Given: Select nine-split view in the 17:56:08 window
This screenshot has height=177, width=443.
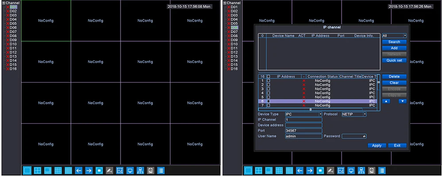Looking at the screenshot, I should tap(58, 170).
